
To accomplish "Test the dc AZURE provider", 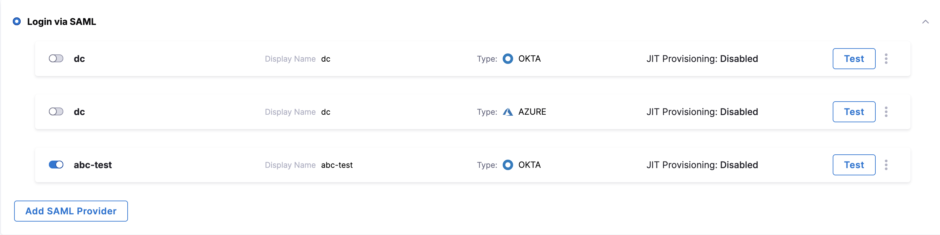I will coord(853,112).
